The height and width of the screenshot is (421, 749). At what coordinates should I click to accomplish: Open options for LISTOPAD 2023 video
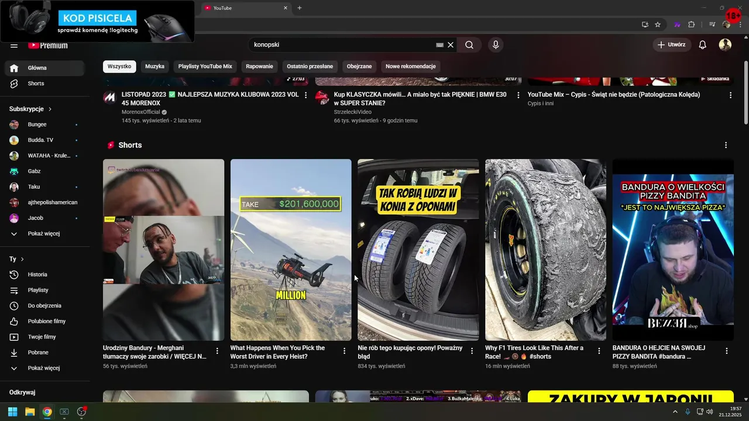305,95
